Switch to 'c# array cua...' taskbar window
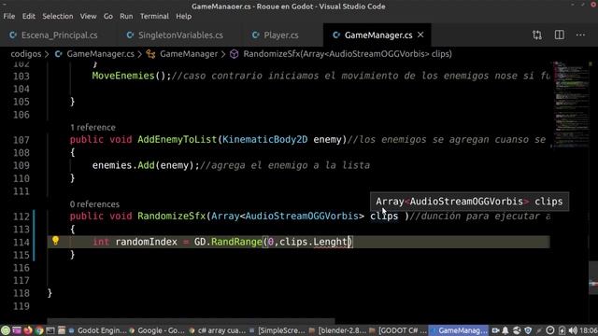Image resolution: width=598 pixels, height=336 pixels. (218, 330)
